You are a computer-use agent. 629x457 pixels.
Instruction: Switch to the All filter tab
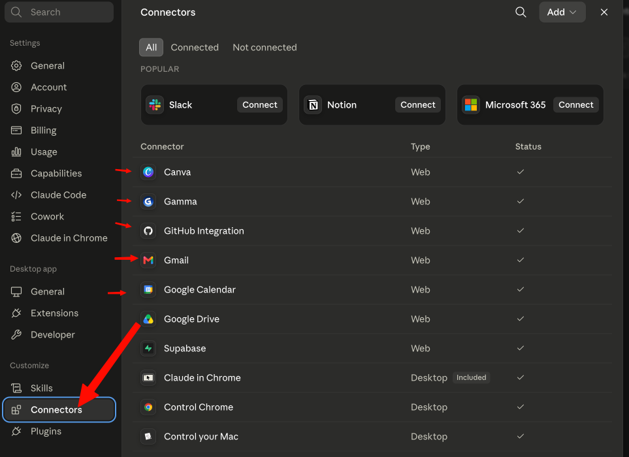152,47
